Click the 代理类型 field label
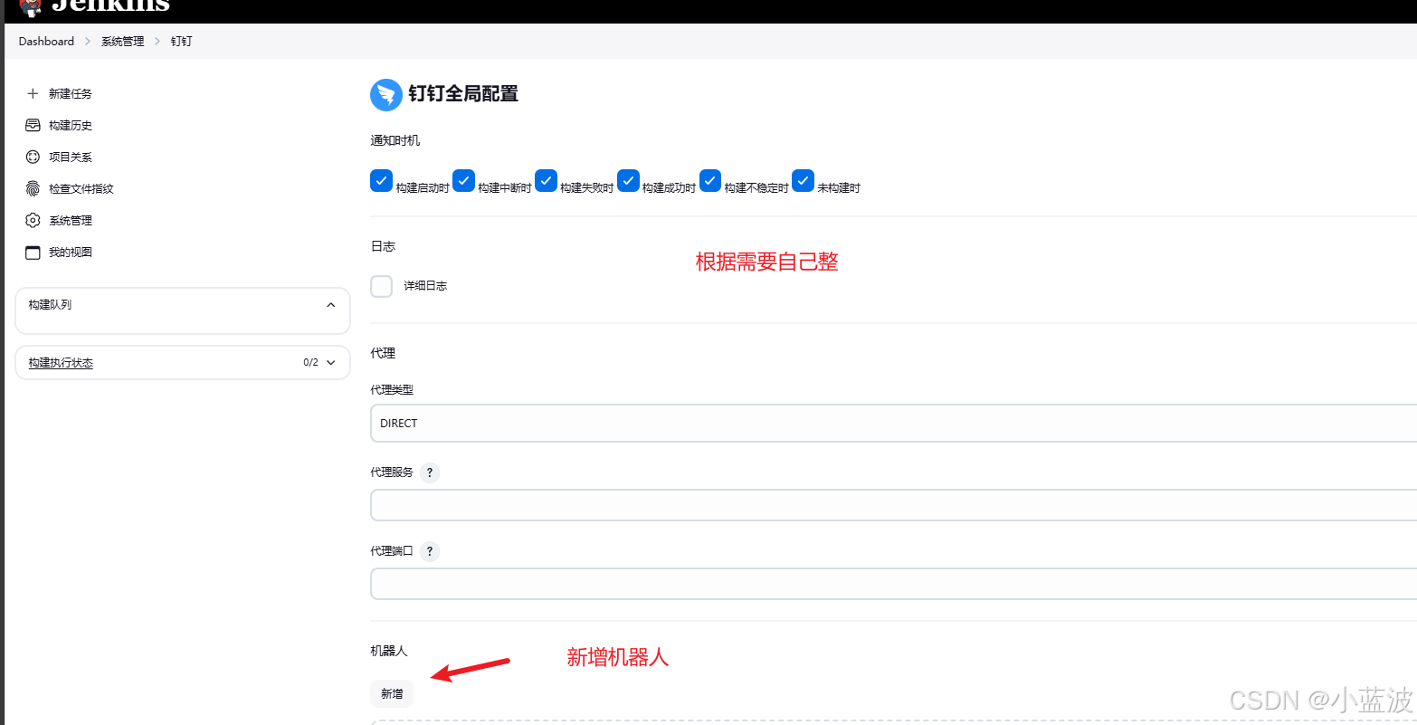The width and height of the screenshot is (1417, 725). [392, 389]
